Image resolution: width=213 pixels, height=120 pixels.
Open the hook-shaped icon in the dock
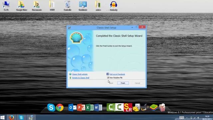tap(145, 107)
